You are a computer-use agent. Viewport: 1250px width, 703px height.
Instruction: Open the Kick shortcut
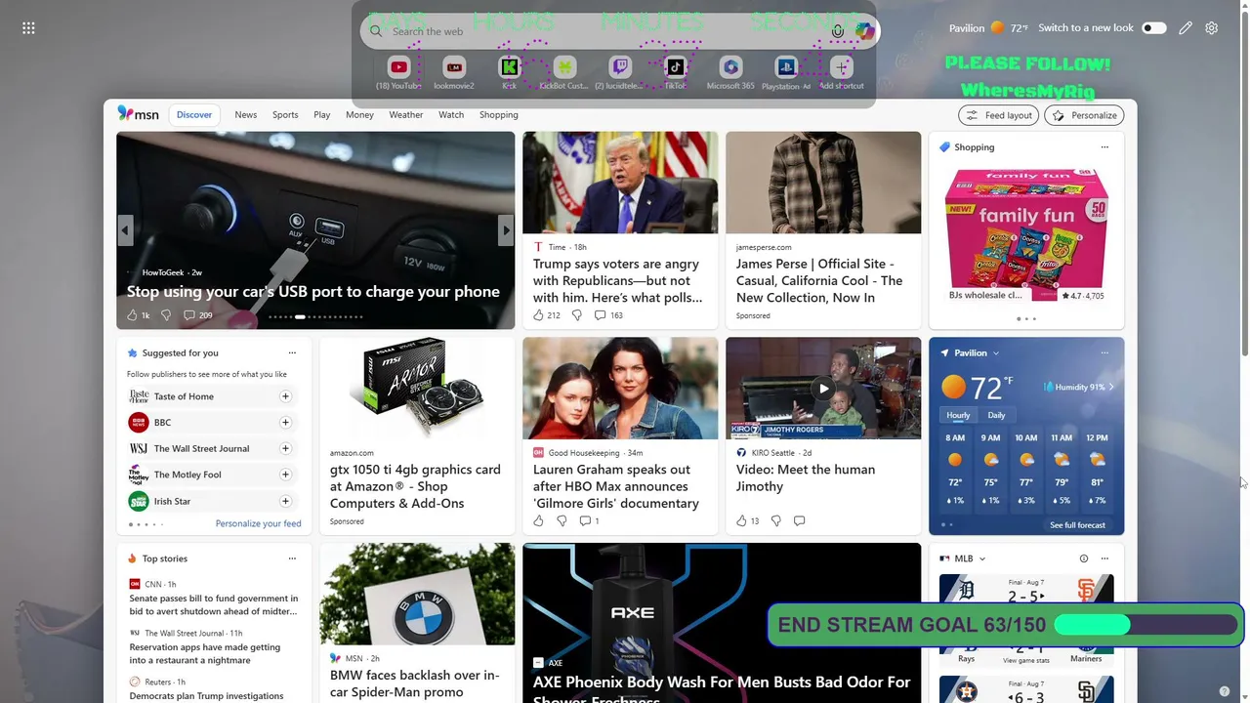click(x=509, y=67)
